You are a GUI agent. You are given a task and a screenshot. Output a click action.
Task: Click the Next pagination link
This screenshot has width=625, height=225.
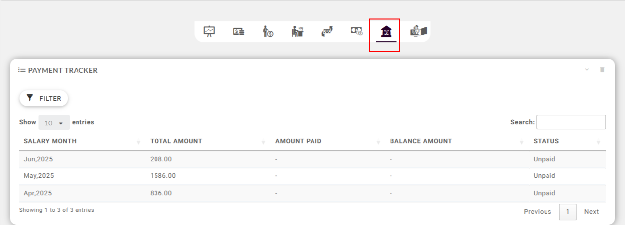591,212
